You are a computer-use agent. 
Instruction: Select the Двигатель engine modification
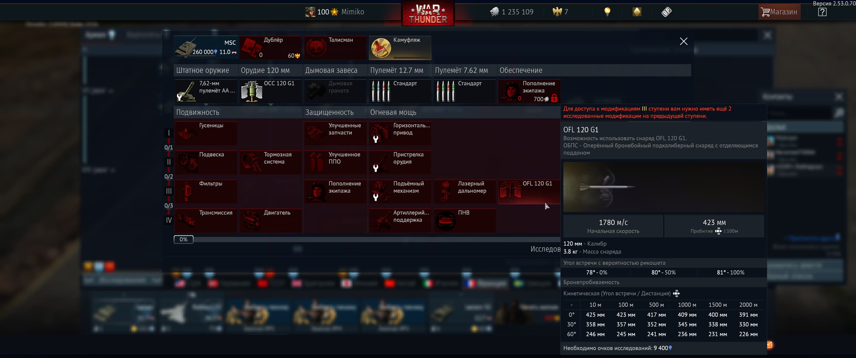(271, 220)
